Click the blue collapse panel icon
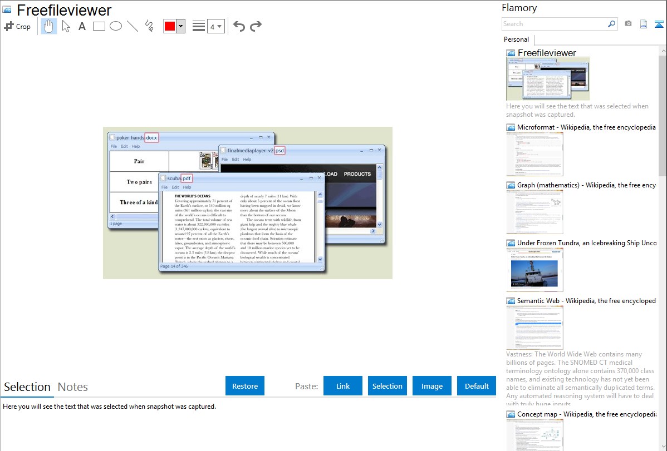Screen dimensions: 667x451 [659, 24]
